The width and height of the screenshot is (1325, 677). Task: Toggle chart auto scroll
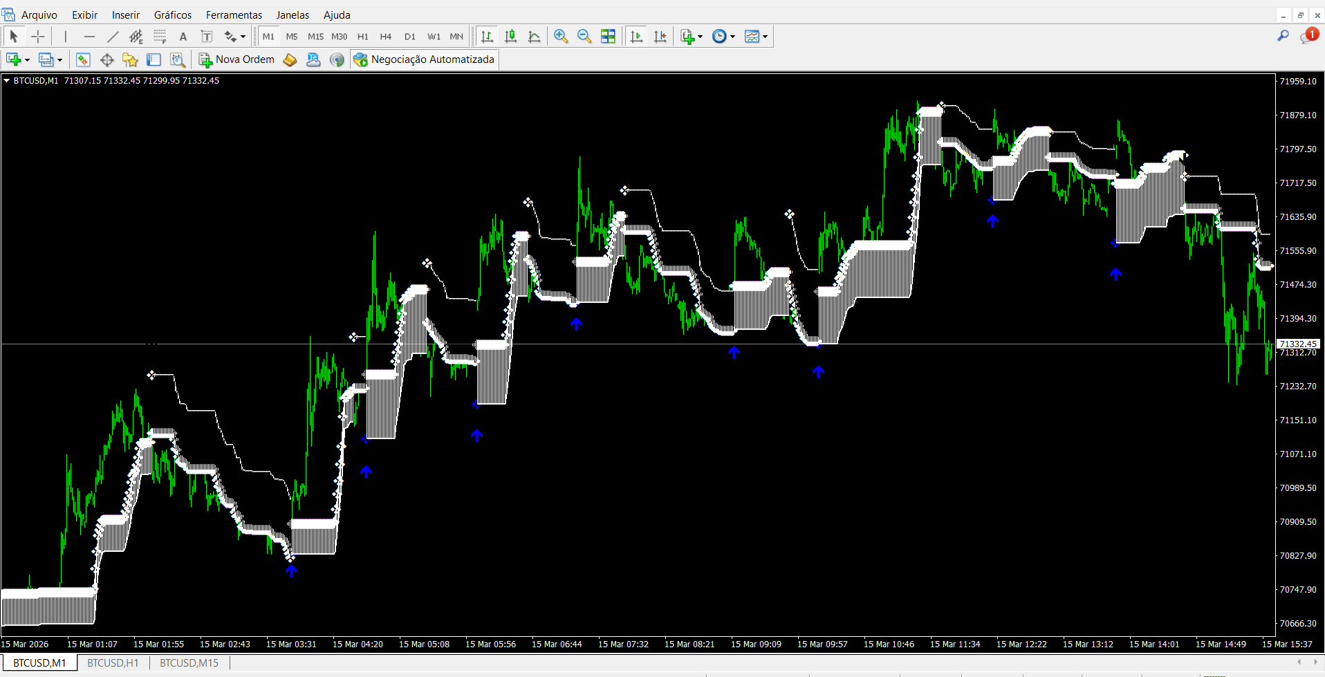tap(637, 37)
